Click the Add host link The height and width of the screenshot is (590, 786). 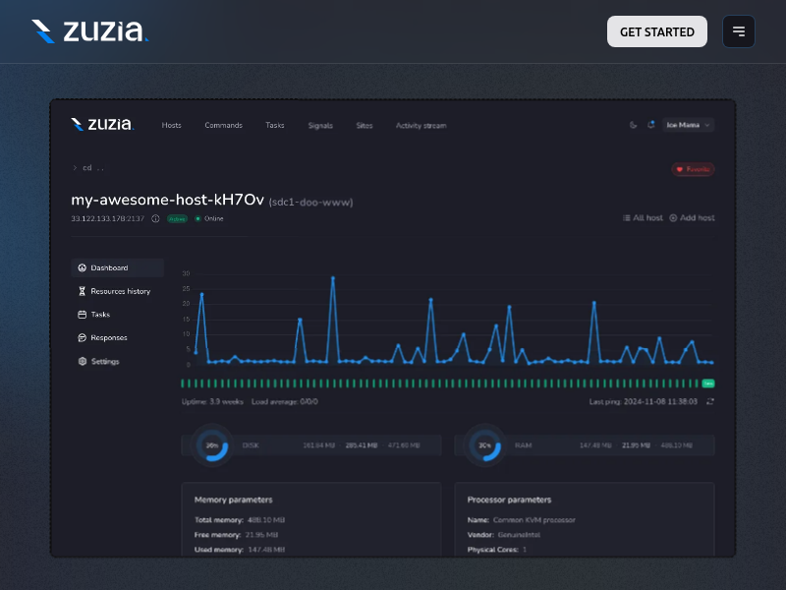pyautogui.click(x=693, y=217)
